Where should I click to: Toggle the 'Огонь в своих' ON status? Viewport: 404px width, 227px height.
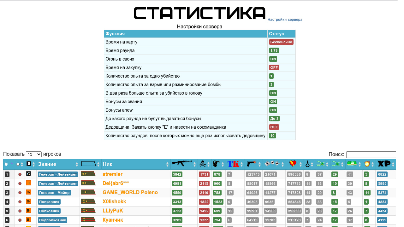[273, 59]
